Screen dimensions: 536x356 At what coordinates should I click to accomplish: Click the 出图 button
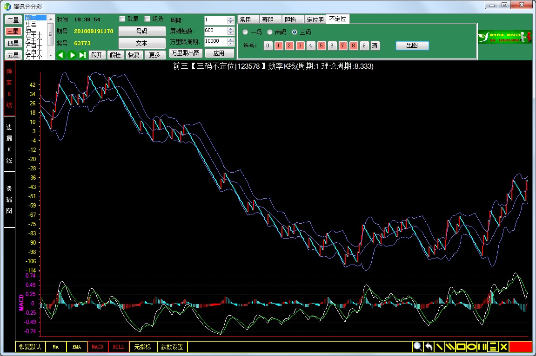tap(412, 45)
